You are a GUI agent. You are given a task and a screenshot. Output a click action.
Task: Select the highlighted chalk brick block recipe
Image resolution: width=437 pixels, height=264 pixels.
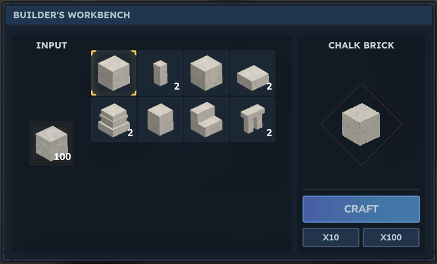click(114, 73)
